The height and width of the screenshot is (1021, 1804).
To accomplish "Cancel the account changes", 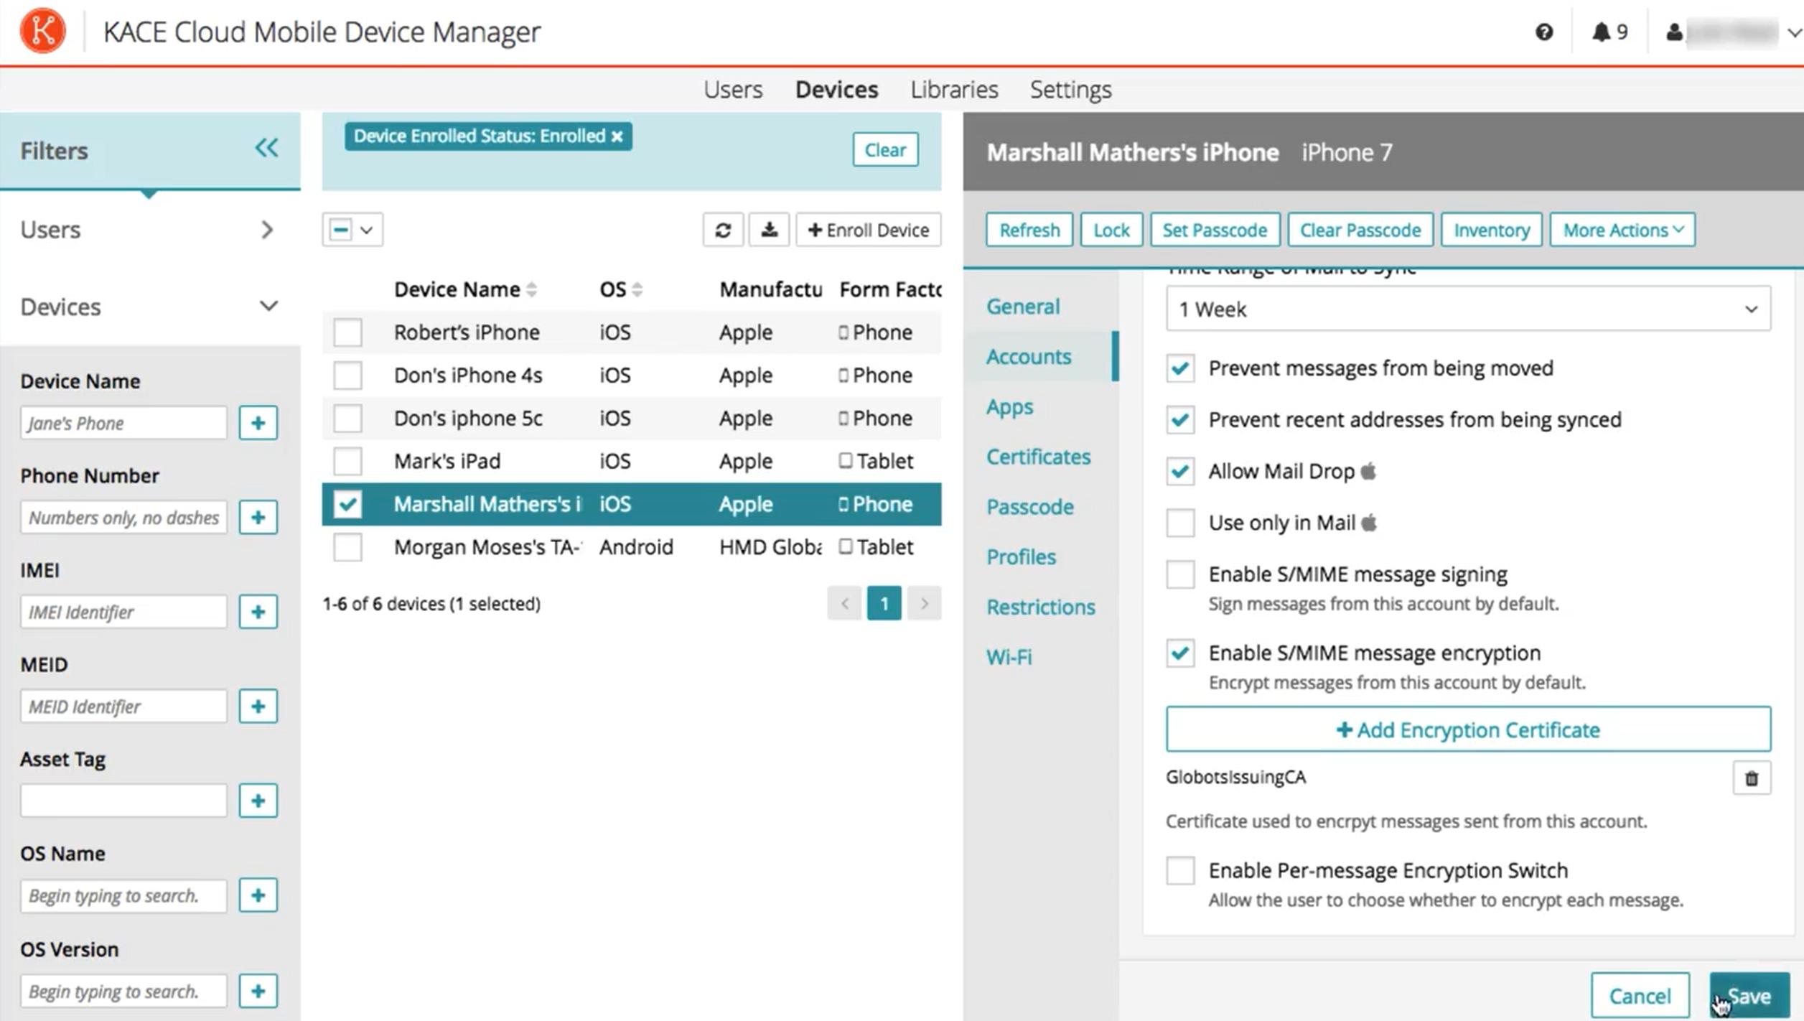I will click(x=1640, y=996).
